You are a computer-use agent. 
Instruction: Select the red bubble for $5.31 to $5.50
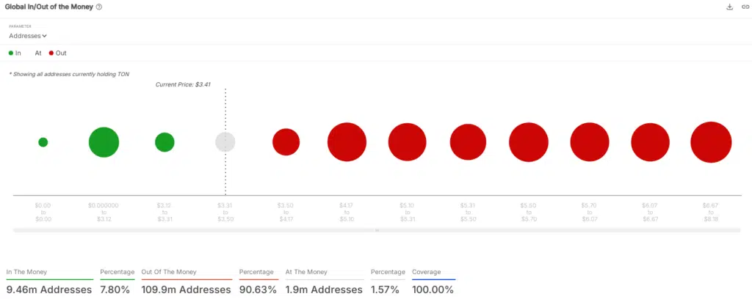[x=468, y=142]
